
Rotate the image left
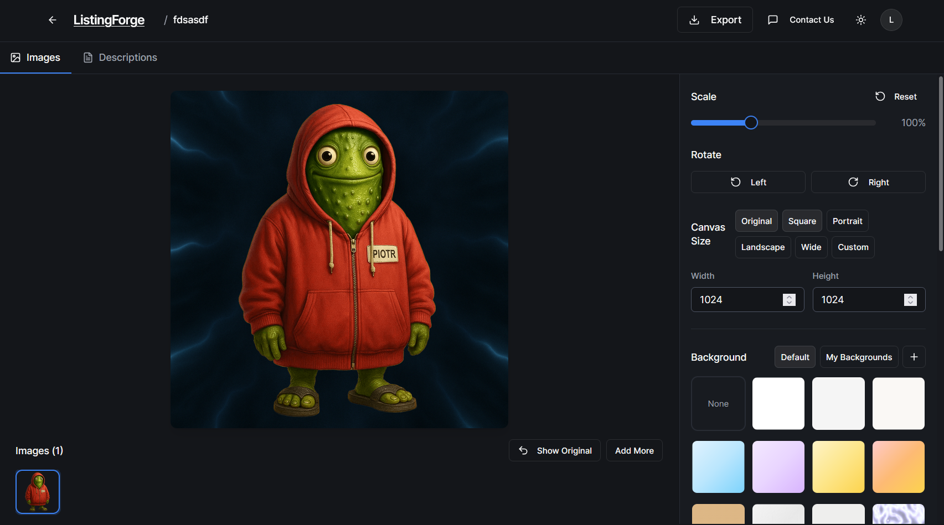coord(747,182)
